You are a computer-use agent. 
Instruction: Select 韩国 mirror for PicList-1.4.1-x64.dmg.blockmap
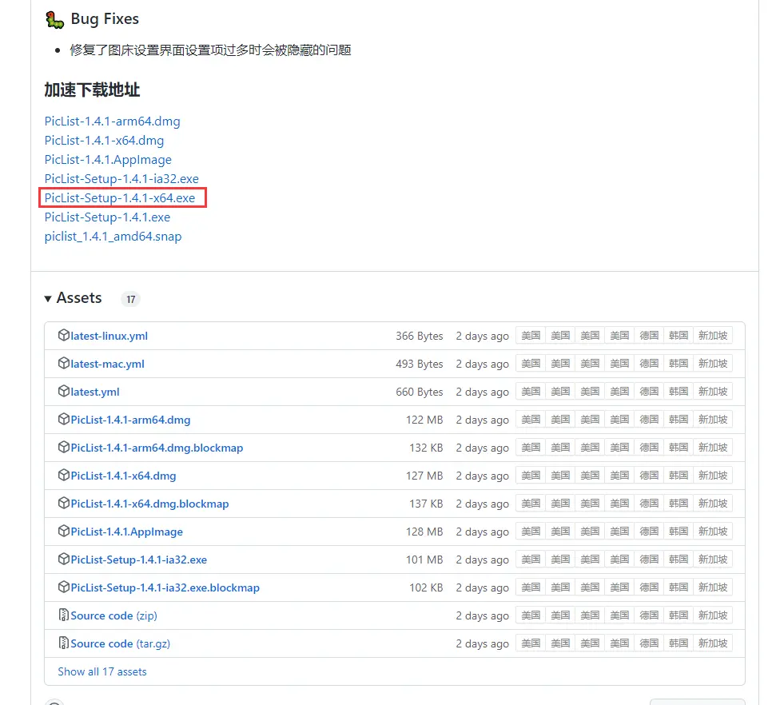(x=678, y=503)
